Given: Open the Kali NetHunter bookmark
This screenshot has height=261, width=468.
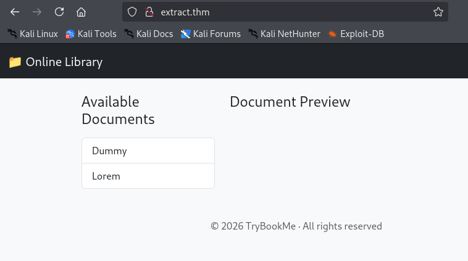Looking at the screenshot, I should (x=285, y=34).
